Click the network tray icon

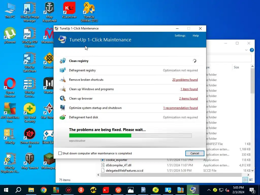click(x=221, y=190)
